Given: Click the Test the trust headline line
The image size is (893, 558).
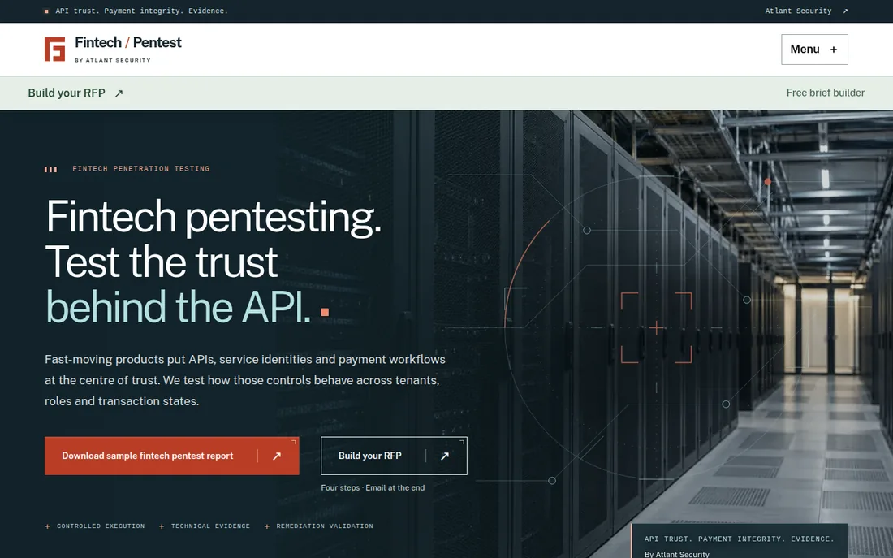Looking at the screenshot, I should click(162, 262).
